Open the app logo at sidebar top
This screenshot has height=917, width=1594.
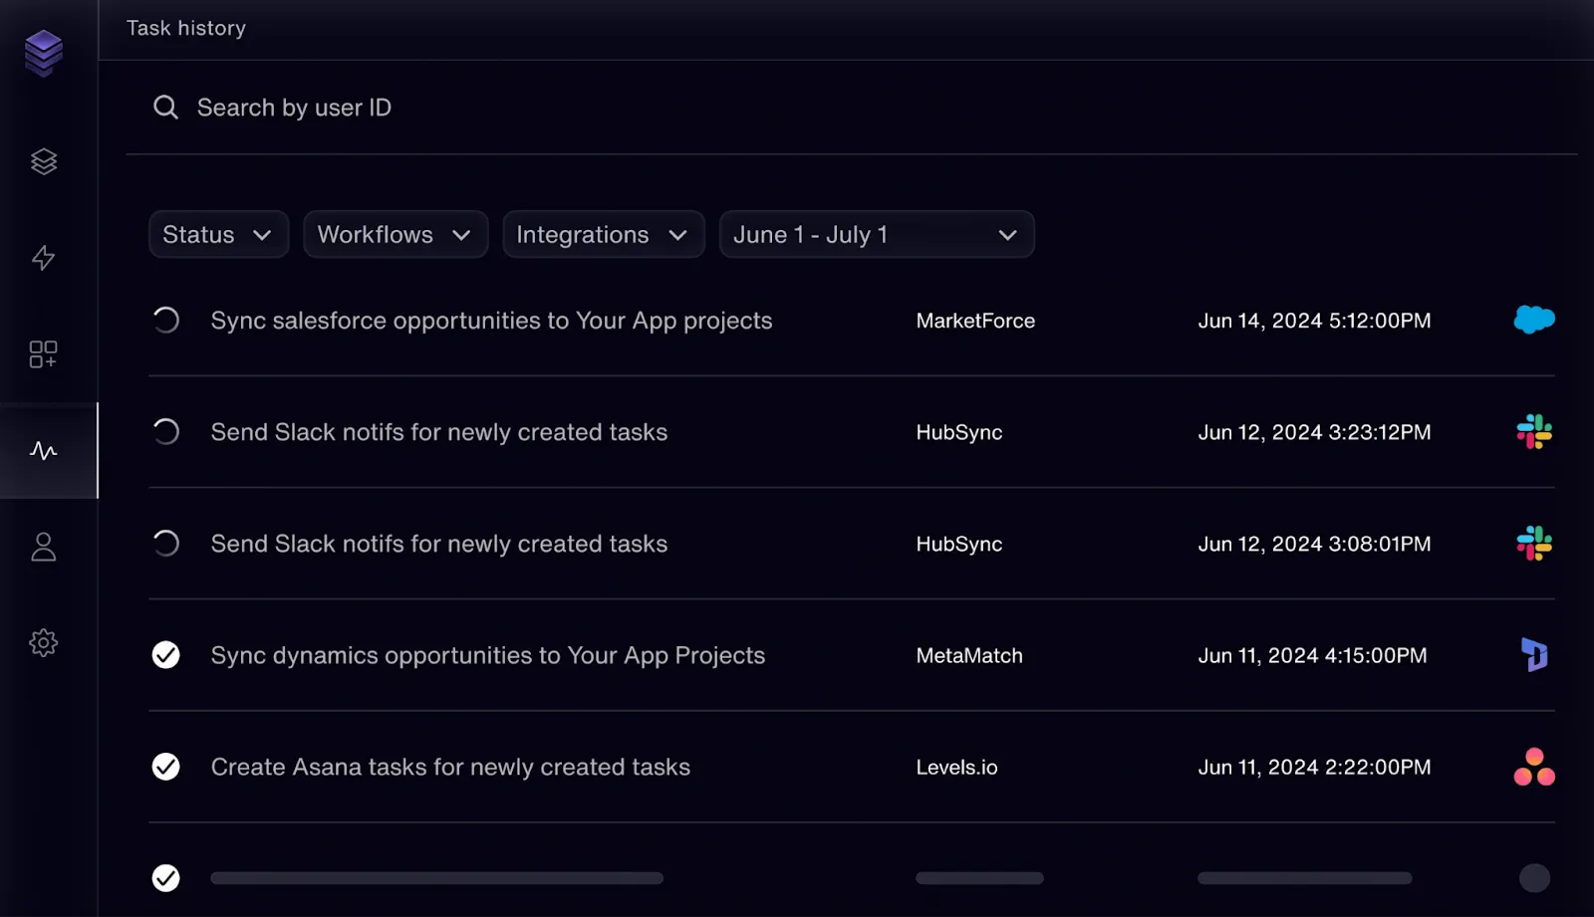coord(43,54)
